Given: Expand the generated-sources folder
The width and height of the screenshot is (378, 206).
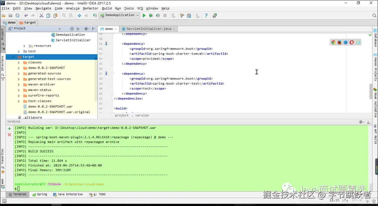Looking at the screenshot, I should point(19,73).
